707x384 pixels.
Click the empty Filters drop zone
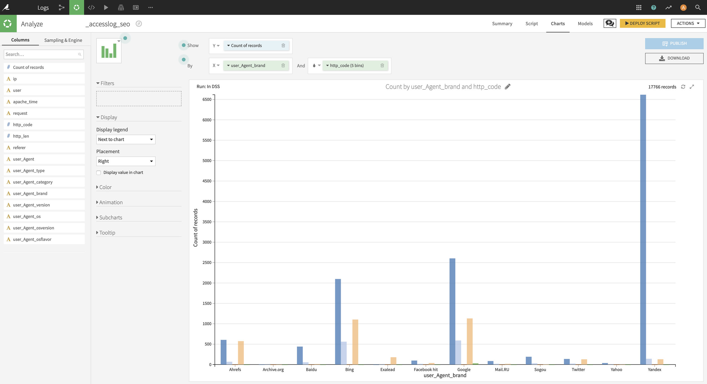click(139, 99)
